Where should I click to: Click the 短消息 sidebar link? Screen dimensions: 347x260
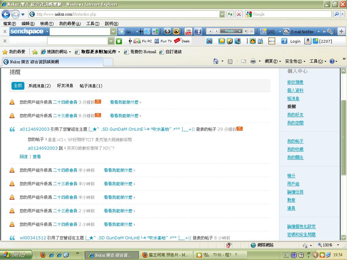tap(293, 99)
